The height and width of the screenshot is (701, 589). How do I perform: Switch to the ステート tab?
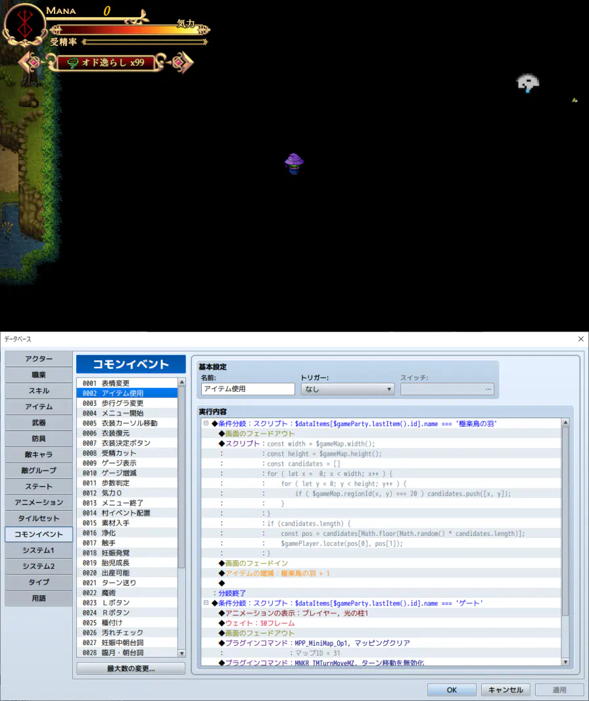click(39, 487)
